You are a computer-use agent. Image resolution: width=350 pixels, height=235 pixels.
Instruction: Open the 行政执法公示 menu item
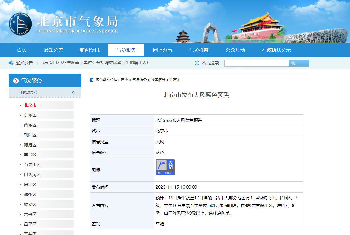click(276, 50)
